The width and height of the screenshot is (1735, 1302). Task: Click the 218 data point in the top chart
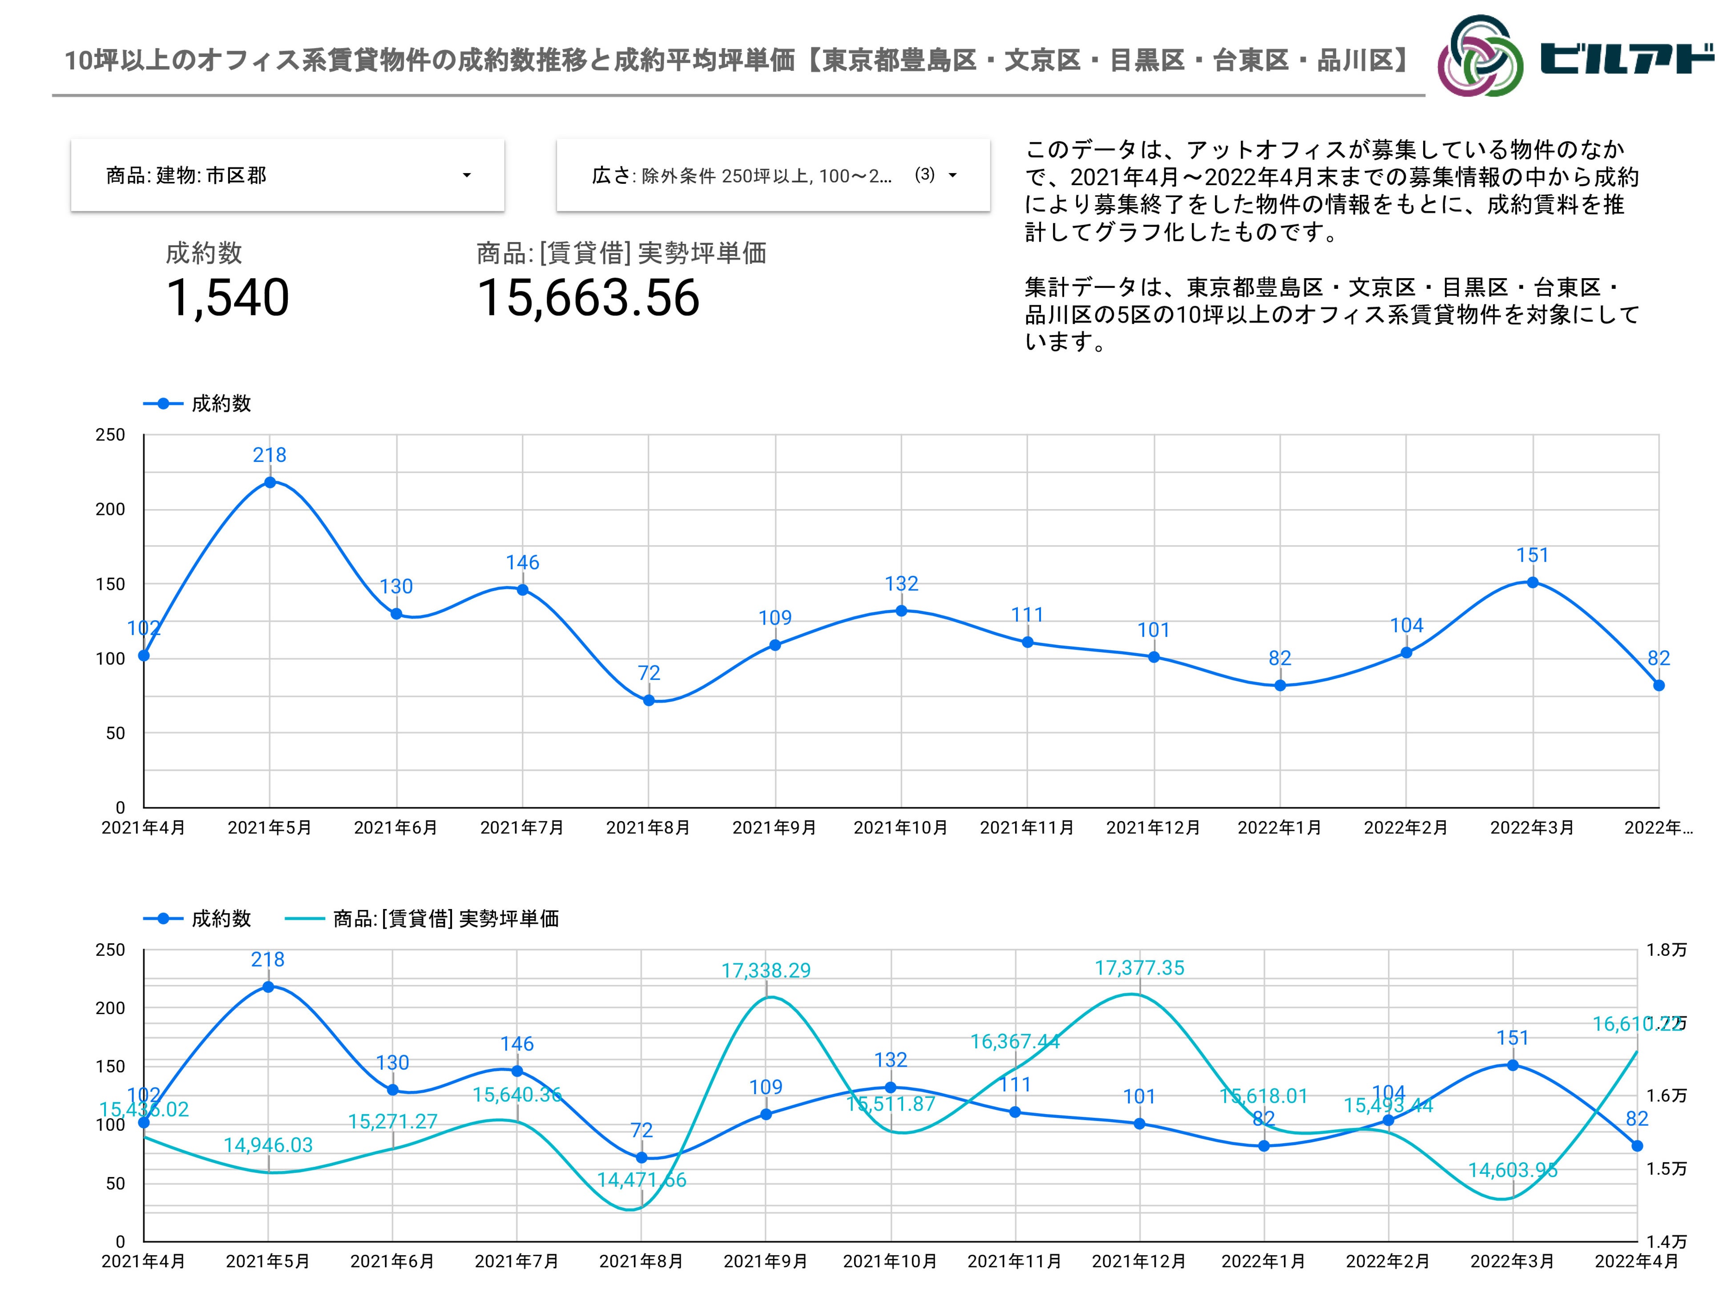[270, 482]
